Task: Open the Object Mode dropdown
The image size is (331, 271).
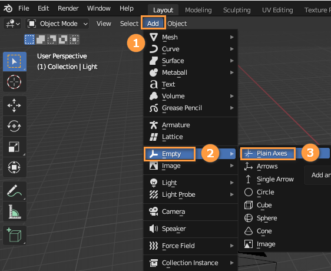Action: tap(57, 24)
